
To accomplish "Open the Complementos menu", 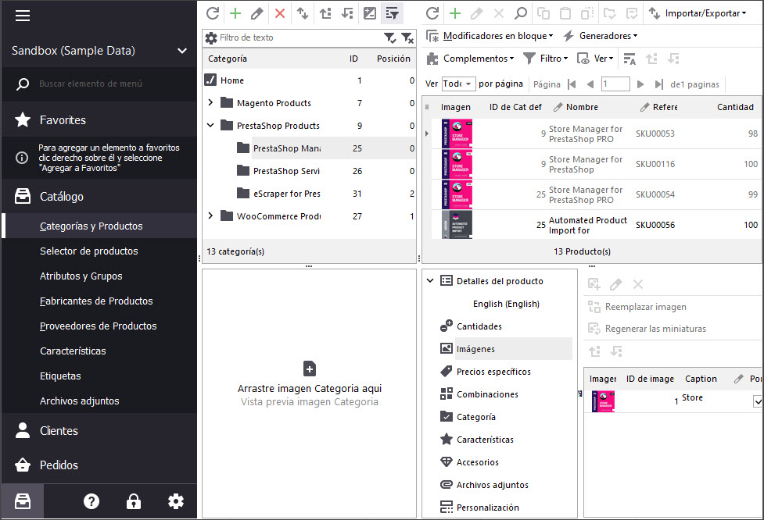I will click(x=471, y=59).
